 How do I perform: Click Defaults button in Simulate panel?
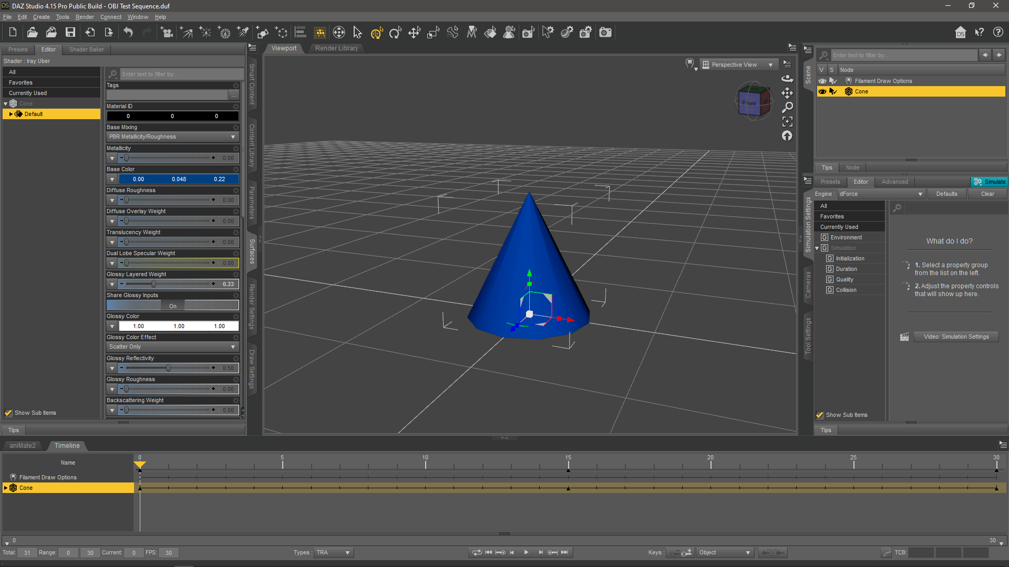(946, 194)
